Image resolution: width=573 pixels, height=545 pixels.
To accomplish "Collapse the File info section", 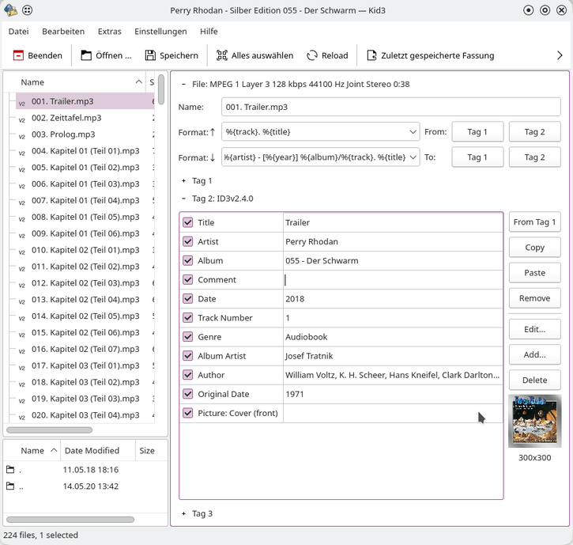I will click(x=184, y=84).
